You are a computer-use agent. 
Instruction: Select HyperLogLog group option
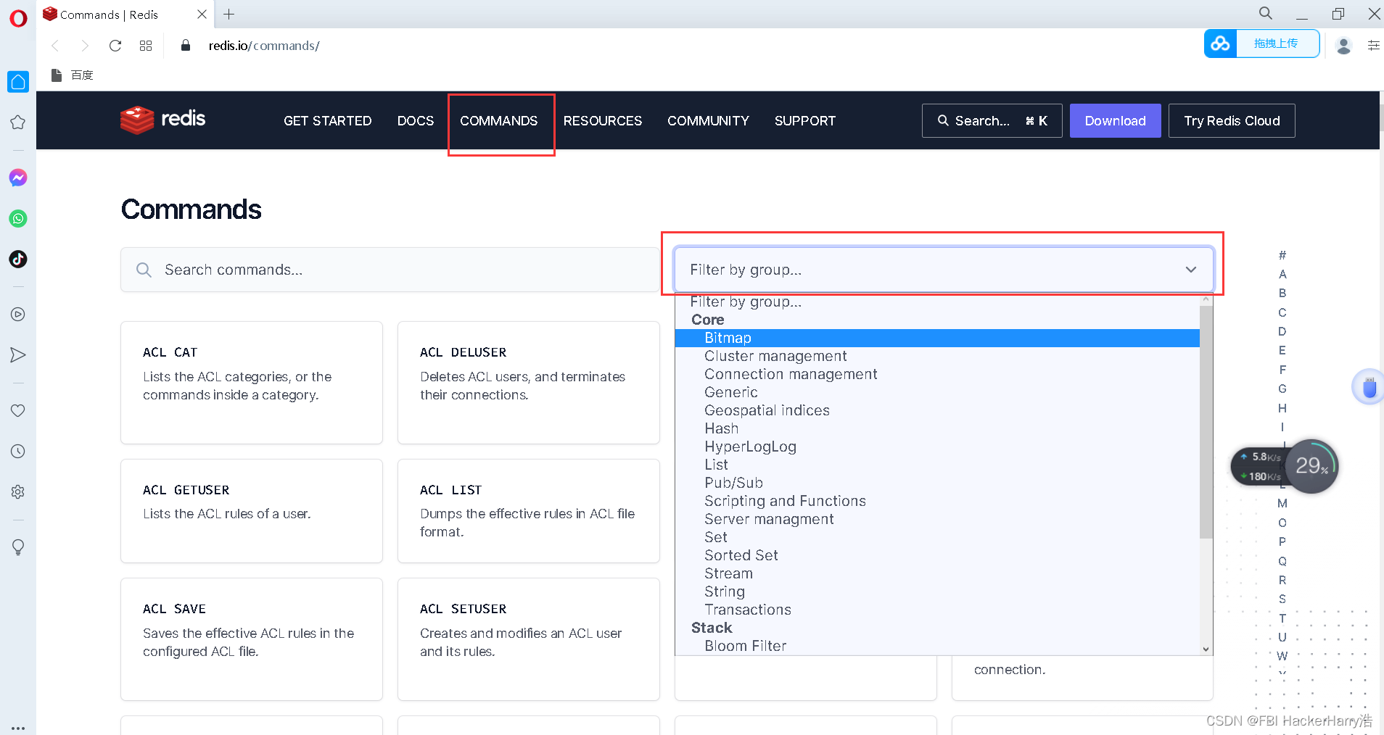coord(937,447)
